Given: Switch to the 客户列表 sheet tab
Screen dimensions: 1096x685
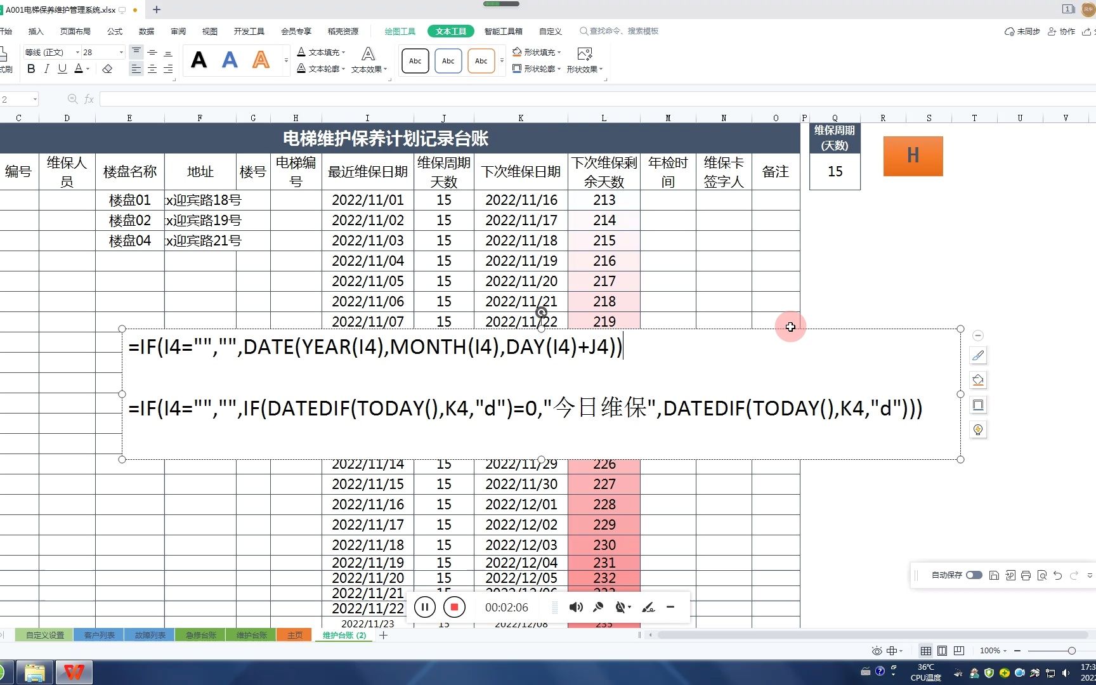Looking at the screenshot, I should point(100,635).
